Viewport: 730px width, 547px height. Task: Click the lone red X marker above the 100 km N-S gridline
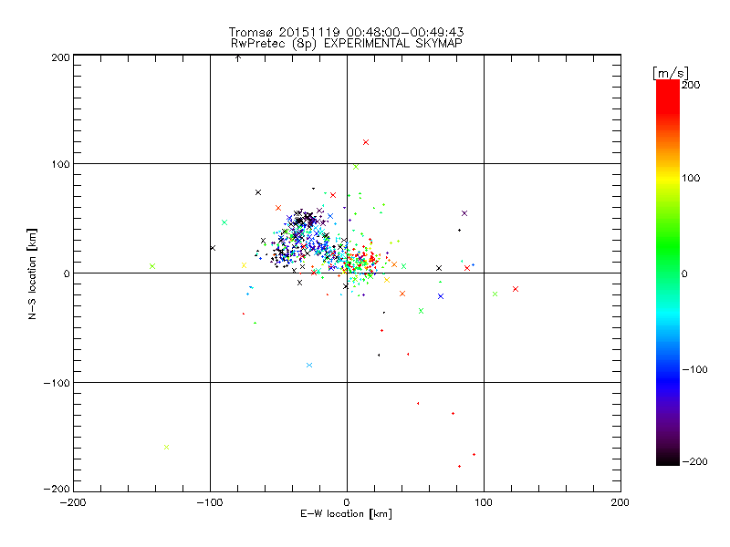(x=366, y=142)
